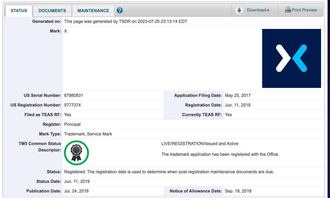Viewport: 330px width, 198px height.
Task: Click the serial number 87980831
Action: (x=74, y=95)
